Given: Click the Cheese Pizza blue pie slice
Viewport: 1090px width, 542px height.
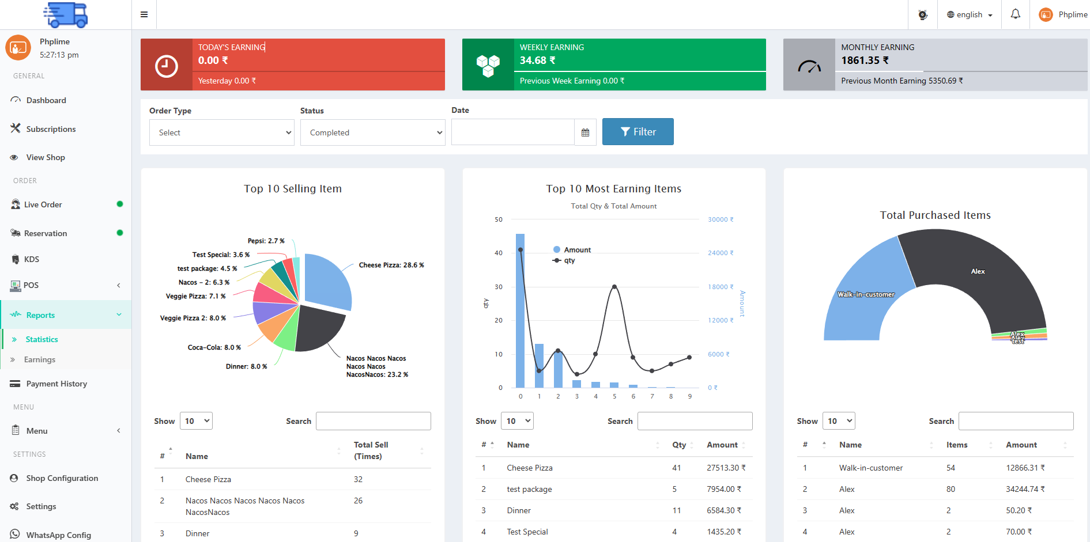Looking at the screenshot, I should click(329, 279).
